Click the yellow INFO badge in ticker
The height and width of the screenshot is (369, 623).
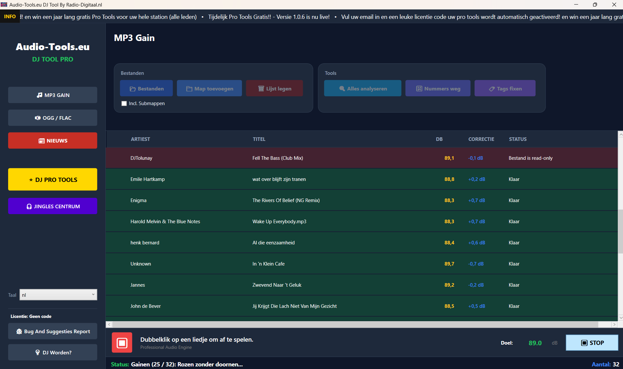10,17
